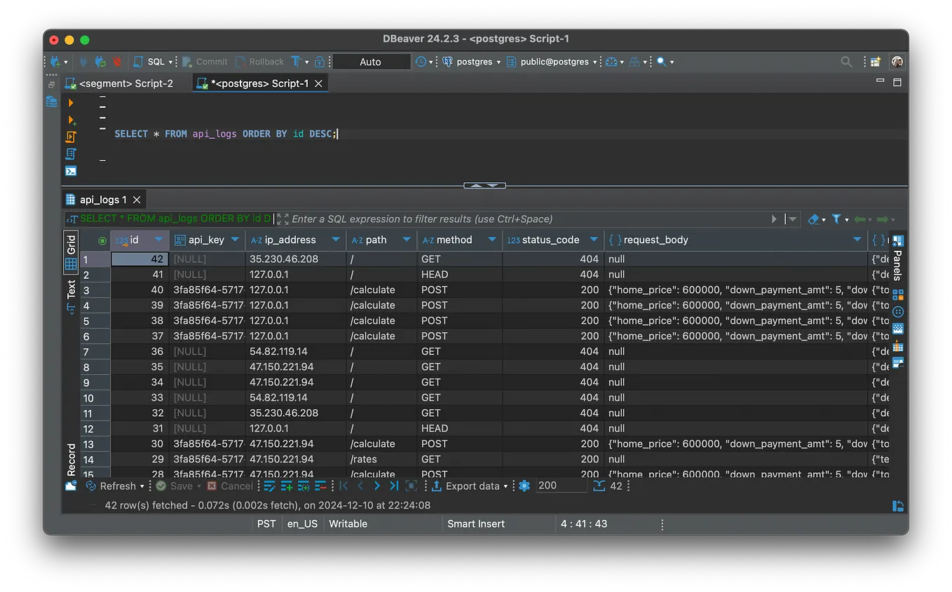
Task: Click the custom filter funnel icon
Action: (836, 219)
